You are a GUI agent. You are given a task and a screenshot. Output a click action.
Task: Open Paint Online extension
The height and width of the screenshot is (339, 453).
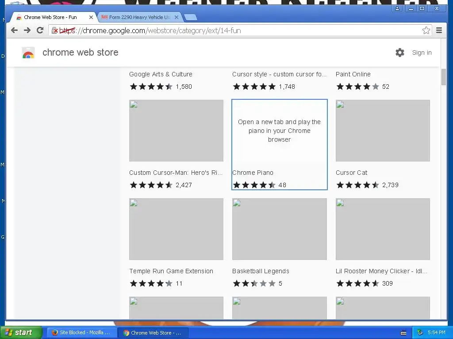coord(353,74)
